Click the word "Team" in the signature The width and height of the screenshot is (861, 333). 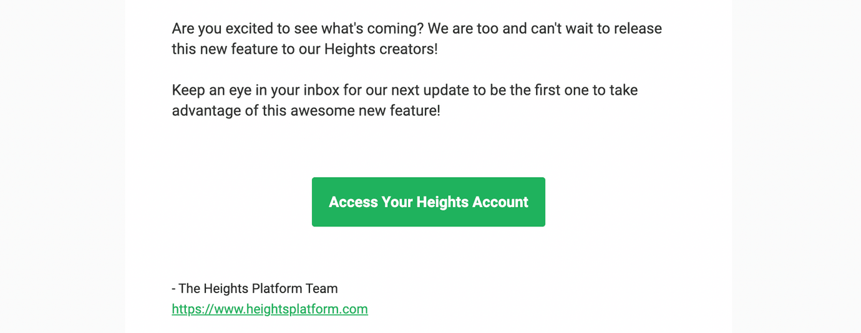(x=322, y=289)
